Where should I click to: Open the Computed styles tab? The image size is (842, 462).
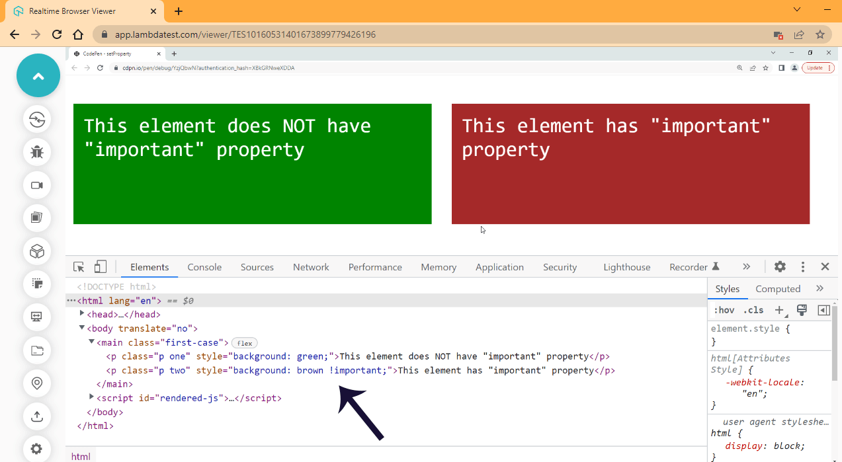[x=778, y=288]
